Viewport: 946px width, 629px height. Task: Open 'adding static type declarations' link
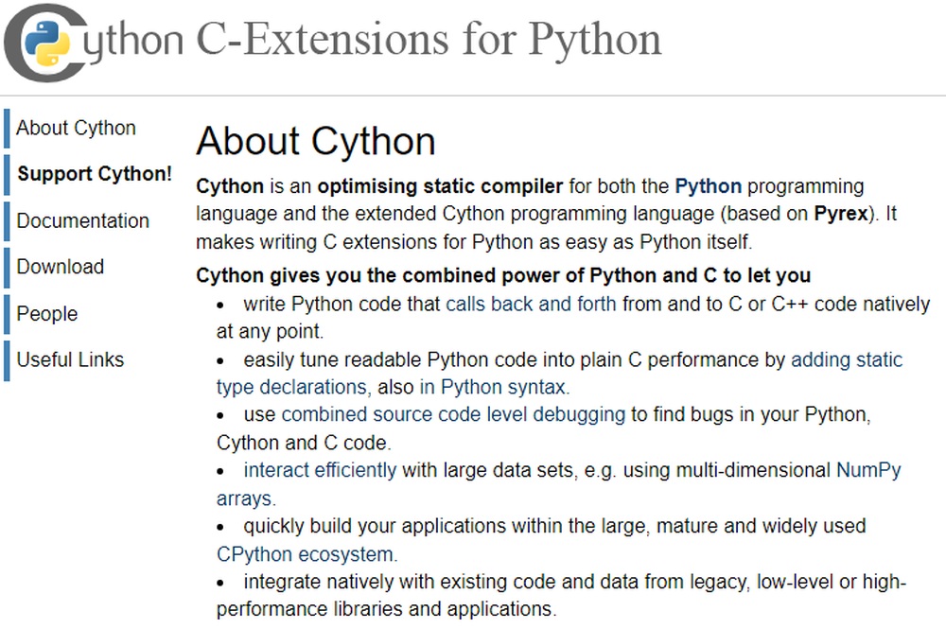[847, 359]
